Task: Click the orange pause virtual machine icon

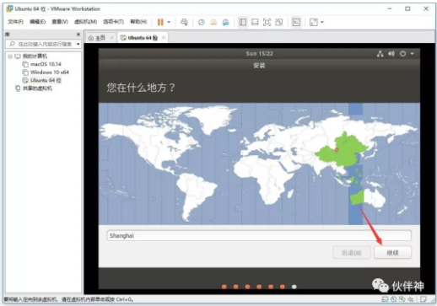Action: coord(160,22)
